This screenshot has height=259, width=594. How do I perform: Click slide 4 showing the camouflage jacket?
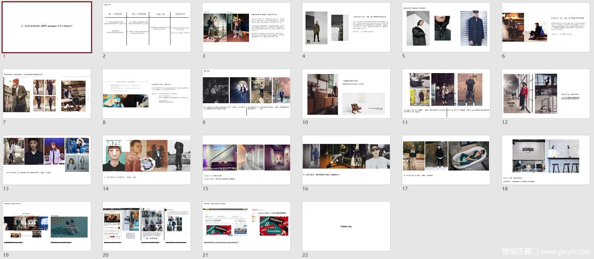coord(346,27)
